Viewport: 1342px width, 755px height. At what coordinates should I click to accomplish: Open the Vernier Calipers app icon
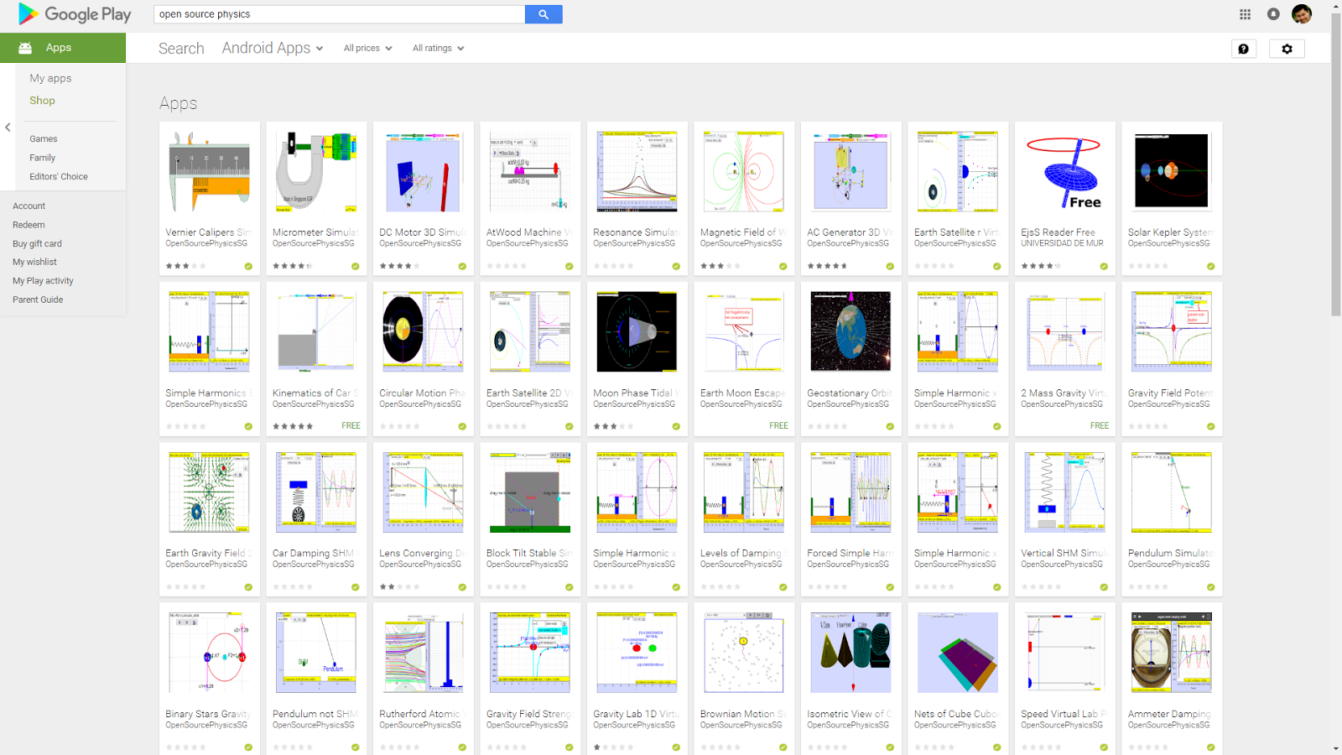(x=209, y=171)
